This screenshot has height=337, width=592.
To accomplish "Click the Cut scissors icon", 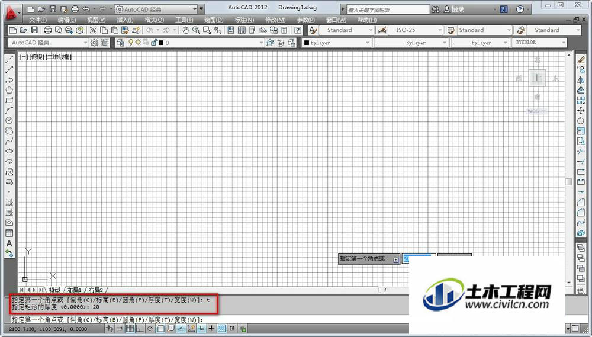I will pos(93,30).
